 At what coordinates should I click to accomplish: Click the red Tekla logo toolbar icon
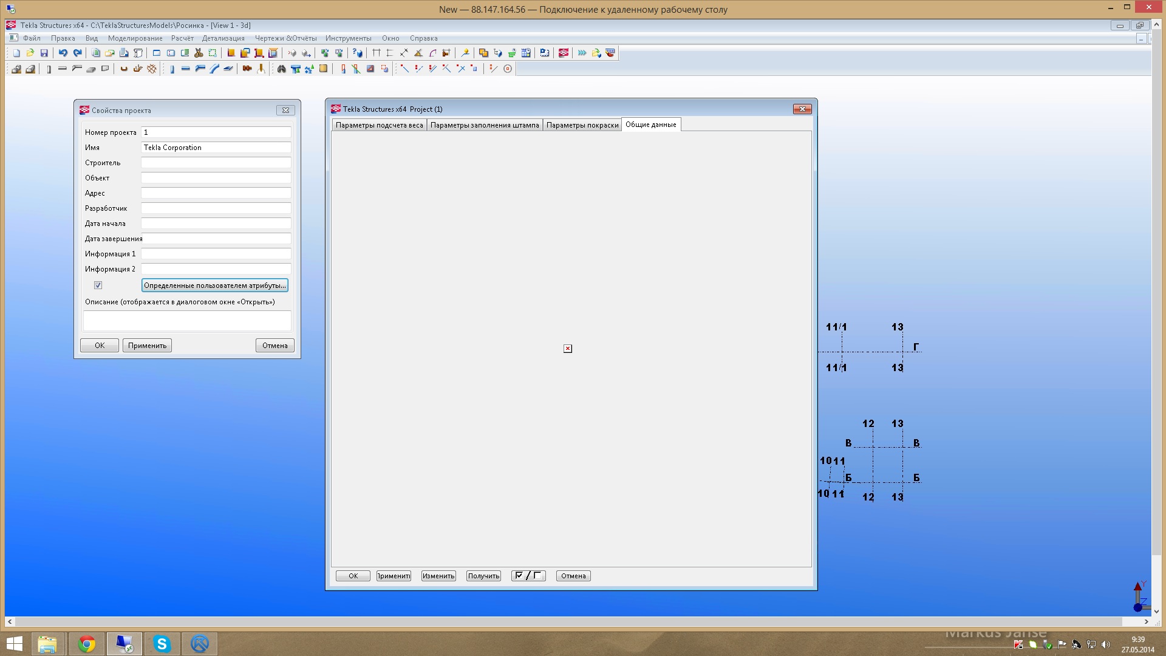[564, 53]
